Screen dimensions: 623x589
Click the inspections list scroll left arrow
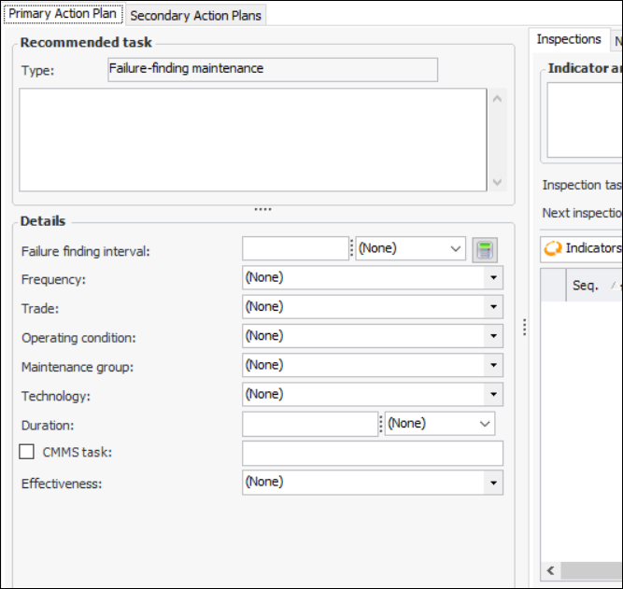pos(551,570)
